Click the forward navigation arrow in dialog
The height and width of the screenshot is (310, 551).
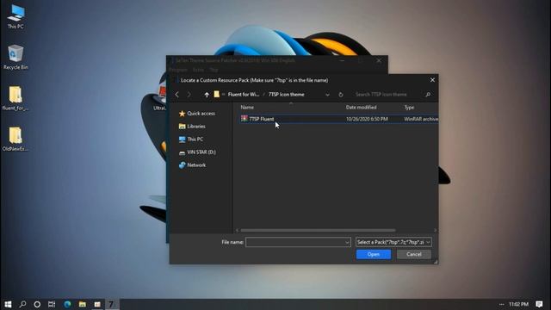coord(189,95)
